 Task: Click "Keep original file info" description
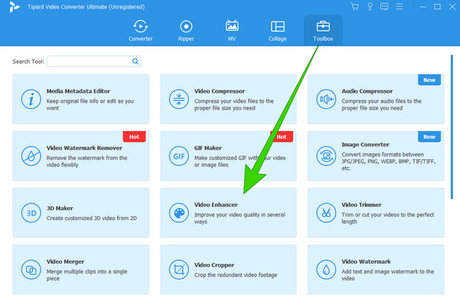coord(90,104)
